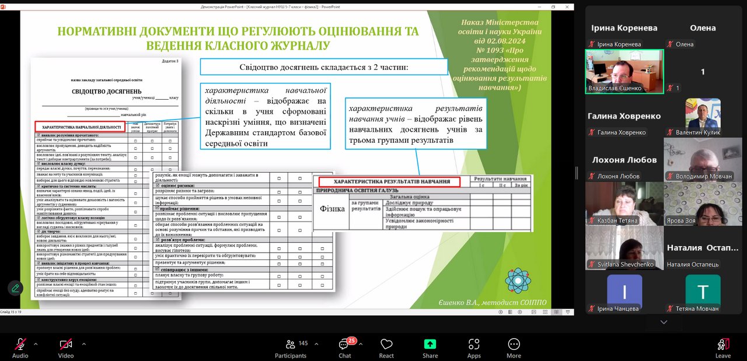Select Владислав Єшенко's active speaker video tile
Screen dimensions: 747x361
(x=624, y=71)
